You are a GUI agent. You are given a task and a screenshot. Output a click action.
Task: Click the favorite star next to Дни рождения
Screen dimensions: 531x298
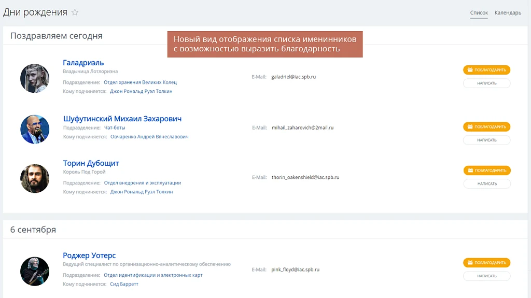point(75,12)
